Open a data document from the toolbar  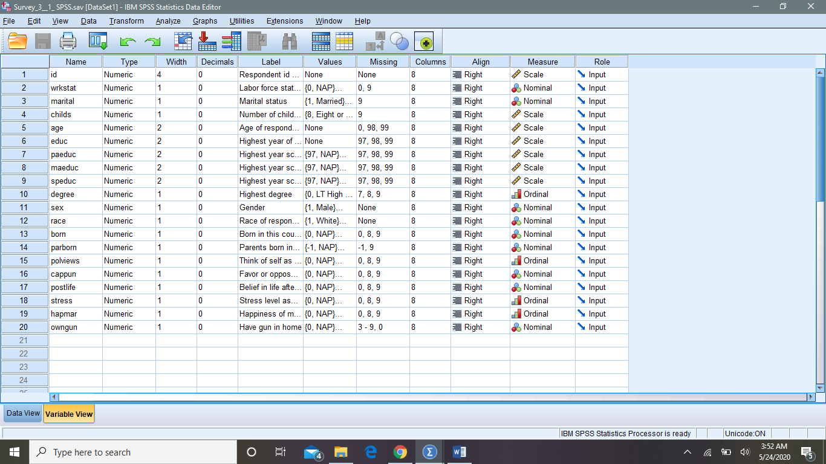[x=17, y=41]
